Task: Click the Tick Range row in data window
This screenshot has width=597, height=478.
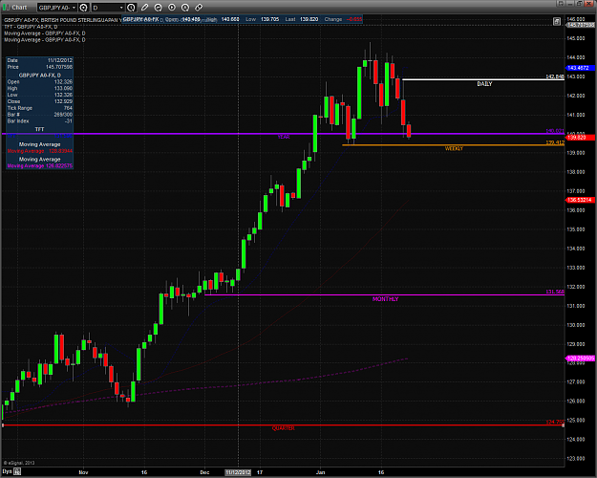Action: 39,108
